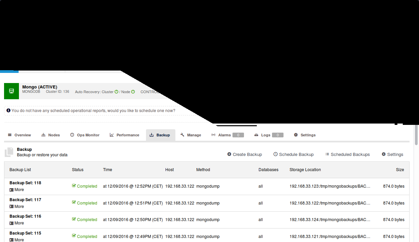The width and height of the screenshot is (419, 242).
Task: Click the Alarms broadcast icon
Action: click(213, 135)
